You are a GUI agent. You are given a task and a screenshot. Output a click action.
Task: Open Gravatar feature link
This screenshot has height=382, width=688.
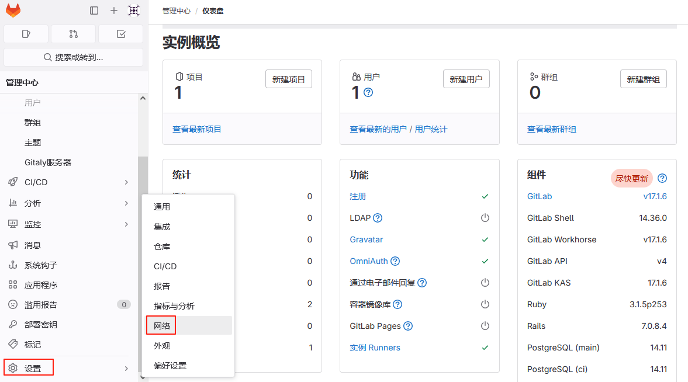367,239
